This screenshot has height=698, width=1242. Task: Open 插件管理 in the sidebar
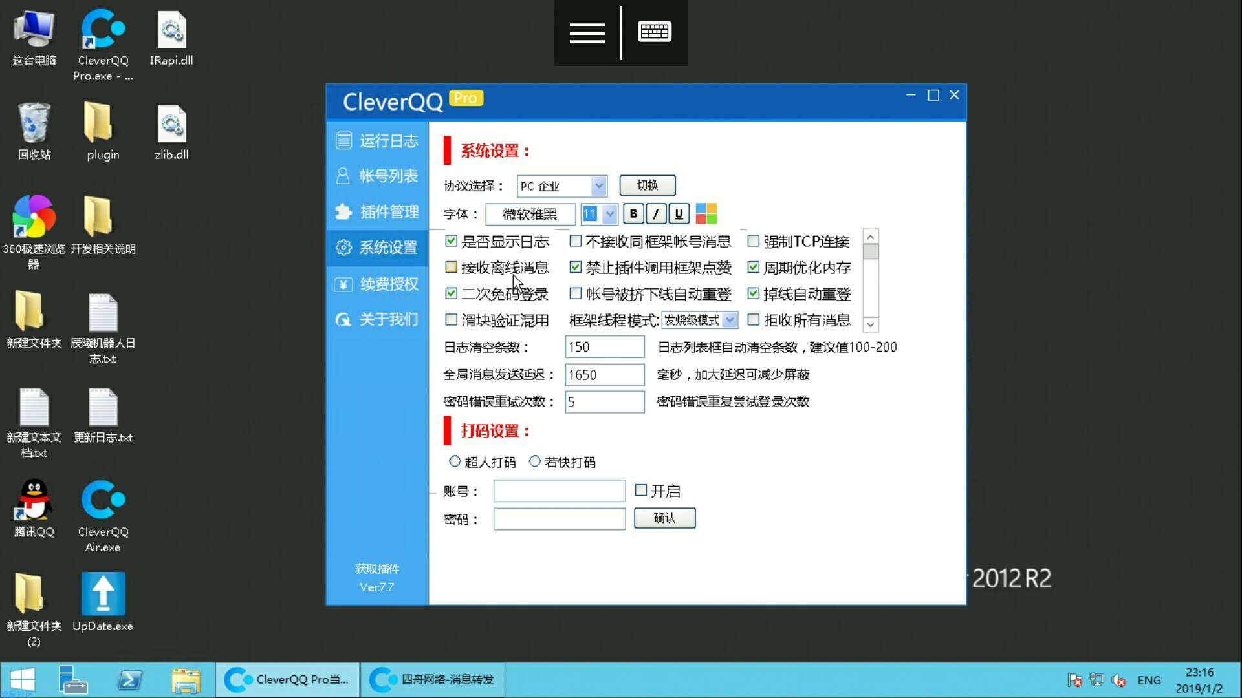tap(377, 212)
